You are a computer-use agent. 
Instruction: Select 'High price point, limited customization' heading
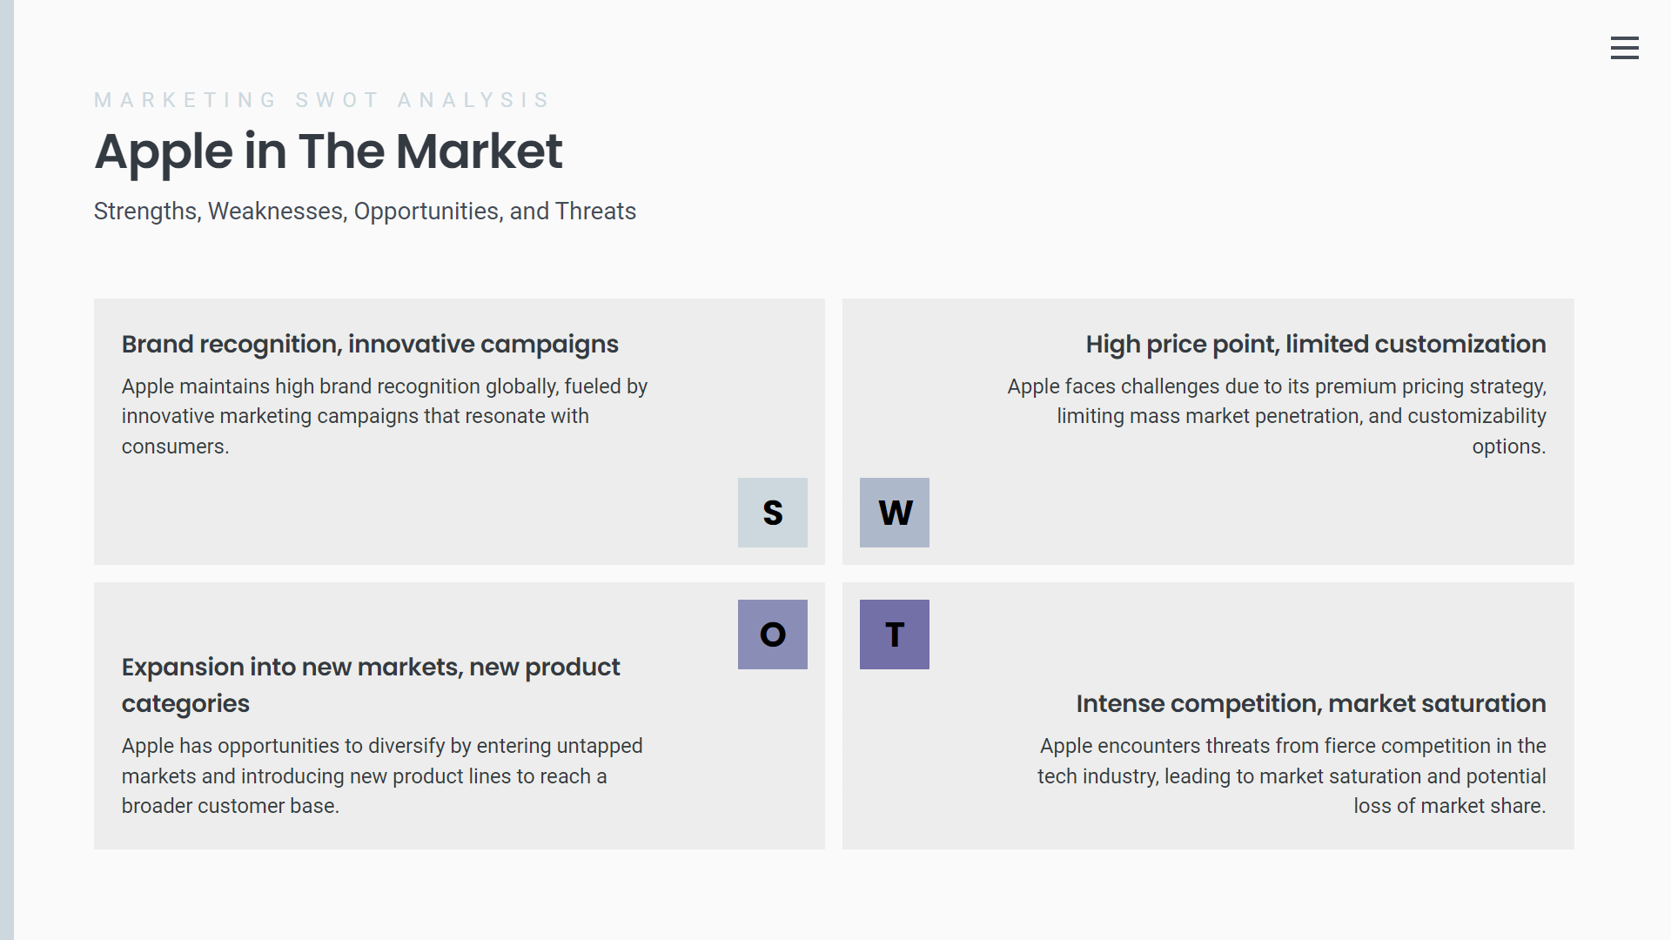click(x=1315, y=345)
